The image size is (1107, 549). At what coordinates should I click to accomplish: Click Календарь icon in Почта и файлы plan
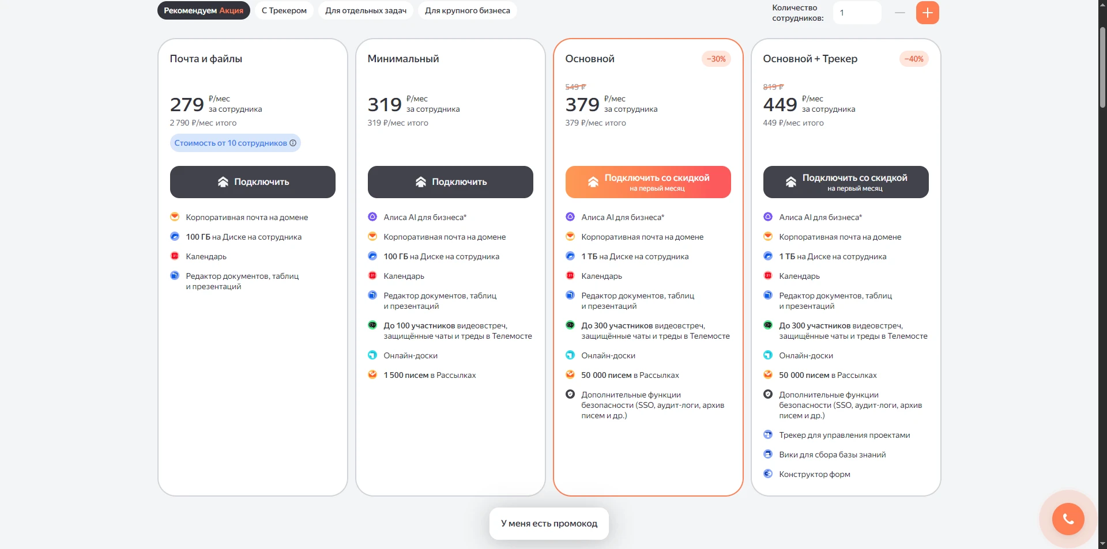pyautogui.click(x=175, y=256)
